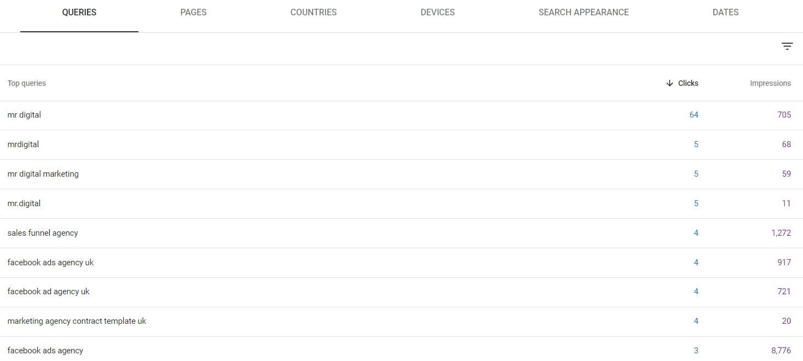Screen dimensions: 803x361
Task: Click the 1,272 impressions value
Action: (781, 233)
